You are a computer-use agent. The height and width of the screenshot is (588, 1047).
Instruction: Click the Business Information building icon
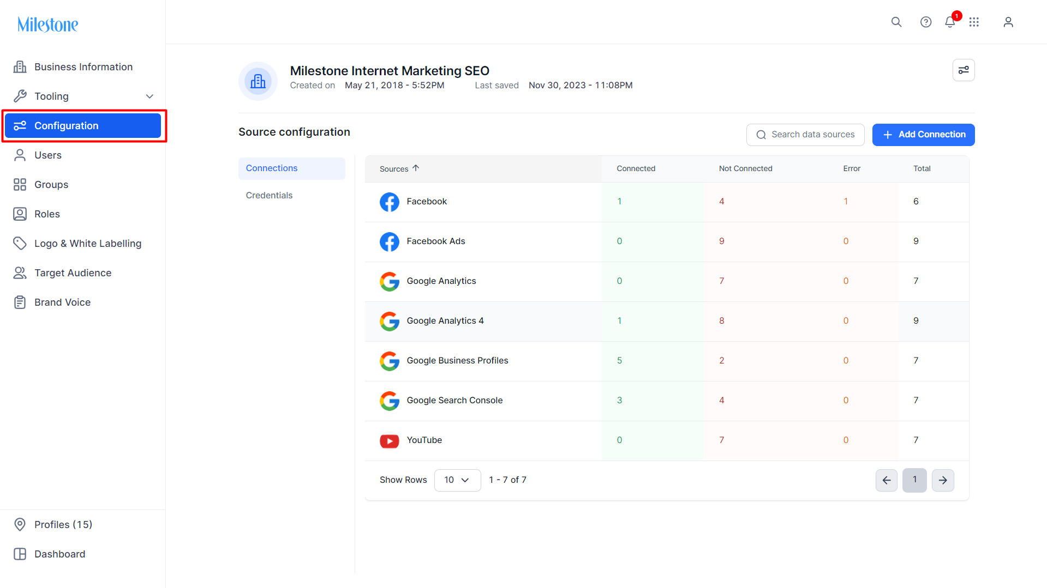click(20, 67)
